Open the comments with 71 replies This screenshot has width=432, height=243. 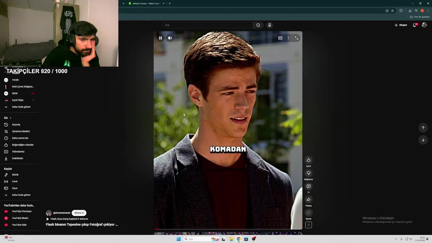308,186
